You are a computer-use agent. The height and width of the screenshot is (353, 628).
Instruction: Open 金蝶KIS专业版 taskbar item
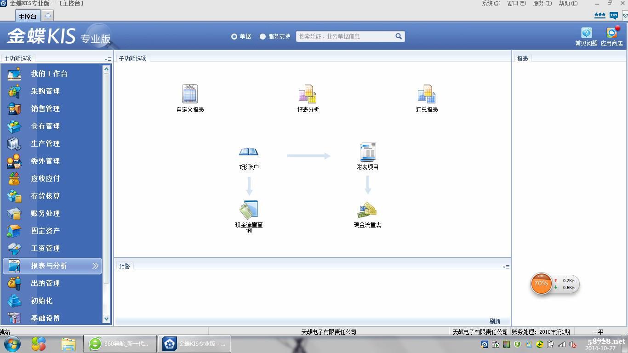(194, 343)
